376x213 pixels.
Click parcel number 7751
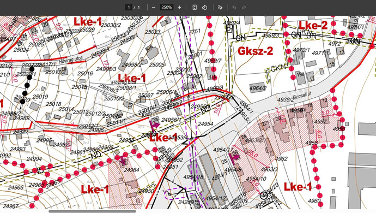(195, 32)
